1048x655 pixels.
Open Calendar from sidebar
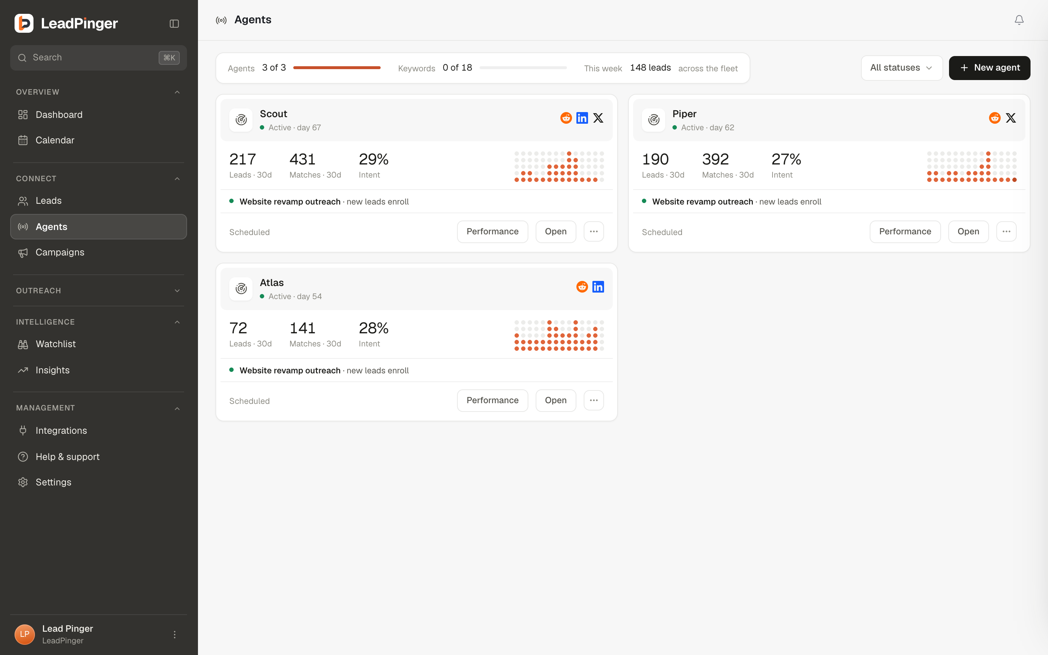pyautogui.click(x=99, y=140)
